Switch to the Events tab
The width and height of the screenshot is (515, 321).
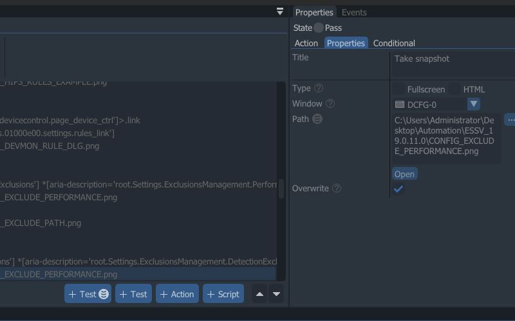pos(354,12)
